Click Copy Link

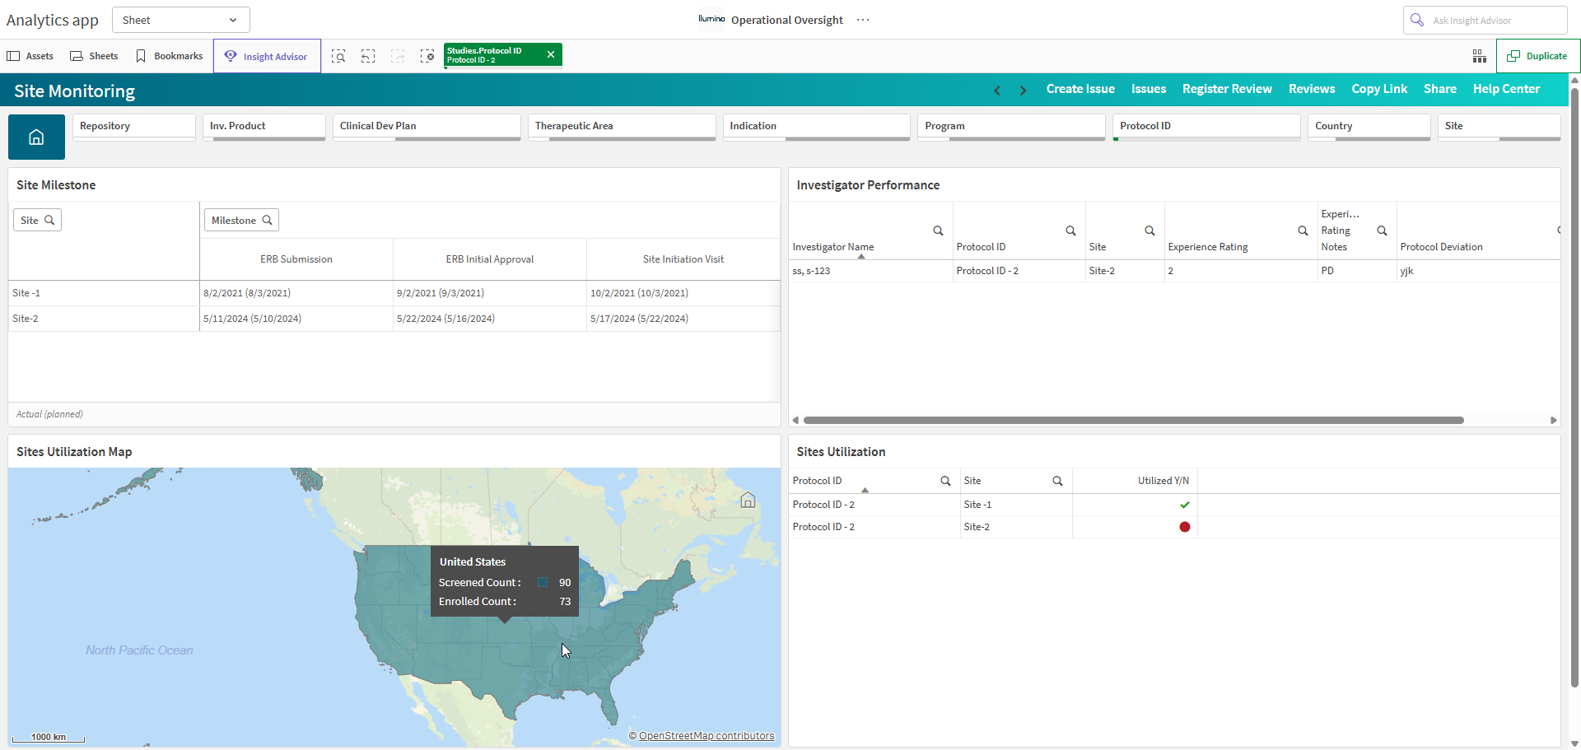(x=1379, y=89)
